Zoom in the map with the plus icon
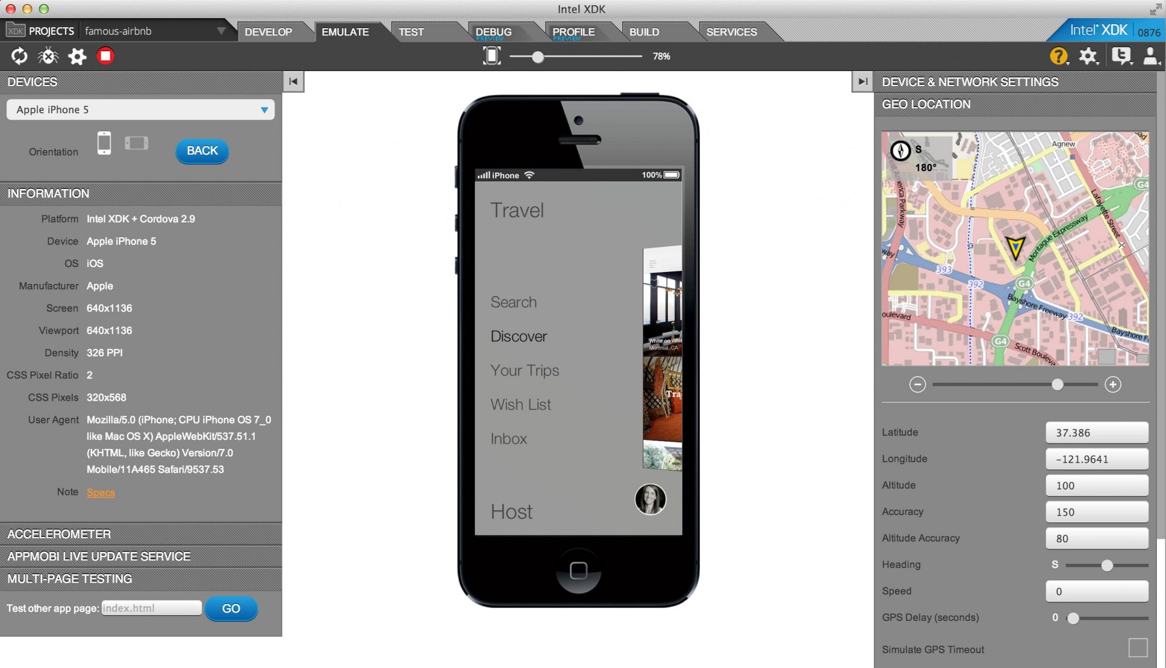 tap(1112, 385)
